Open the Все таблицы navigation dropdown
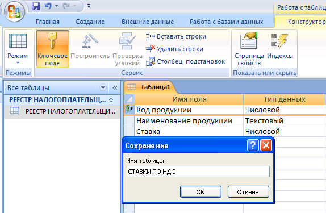 tap(103, 87)
